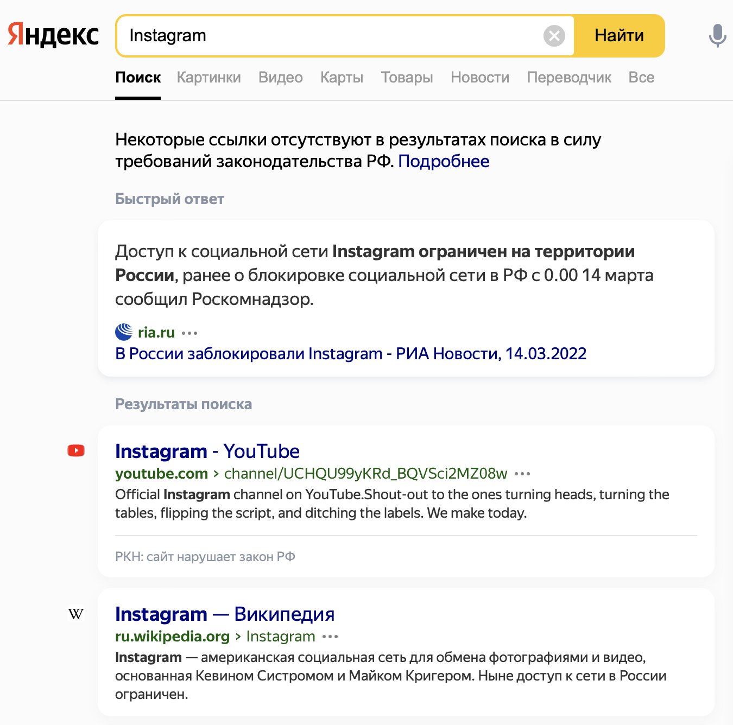Image resolution: width=733 pixels, height=725 pixels.
Task: Click the Wikipedia favicon beside the second result
Action: point(76,614)
